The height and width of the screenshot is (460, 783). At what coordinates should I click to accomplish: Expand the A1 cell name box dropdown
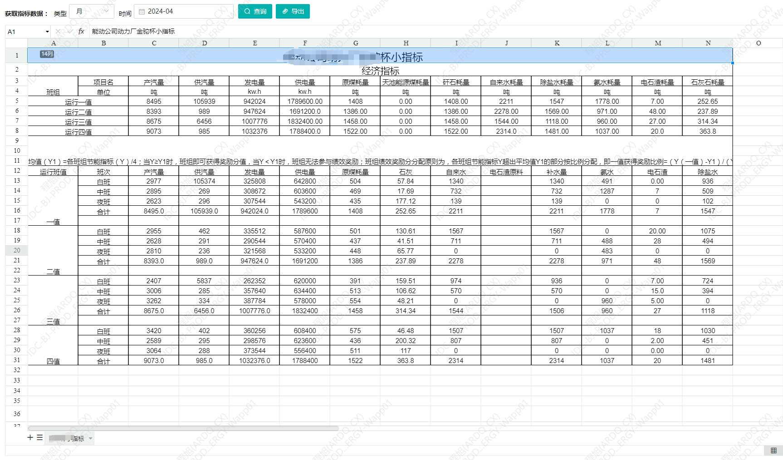tap(47, 32)
